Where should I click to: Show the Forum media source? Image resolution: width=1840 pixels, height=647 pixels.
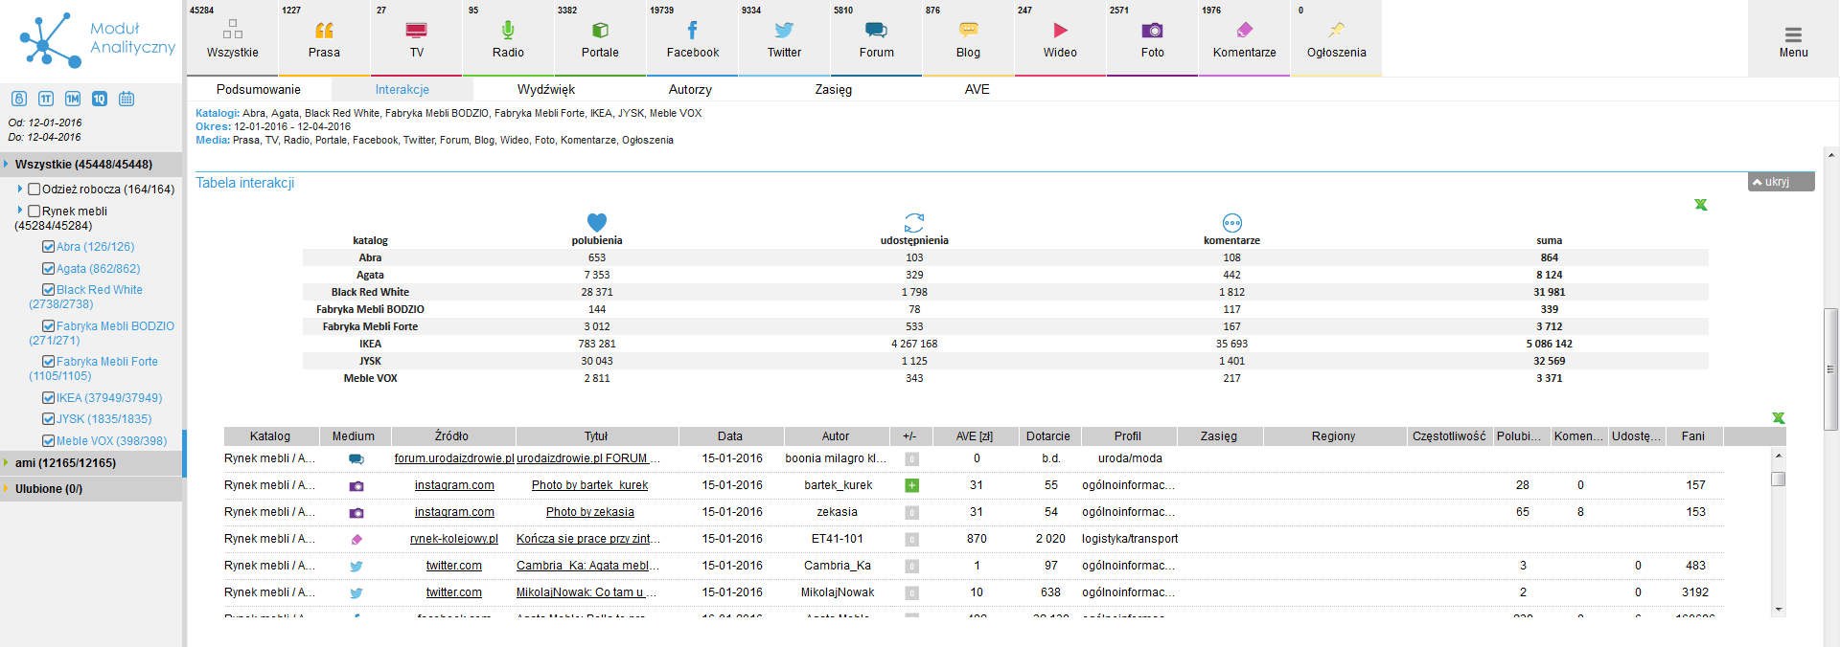(876, 38)
